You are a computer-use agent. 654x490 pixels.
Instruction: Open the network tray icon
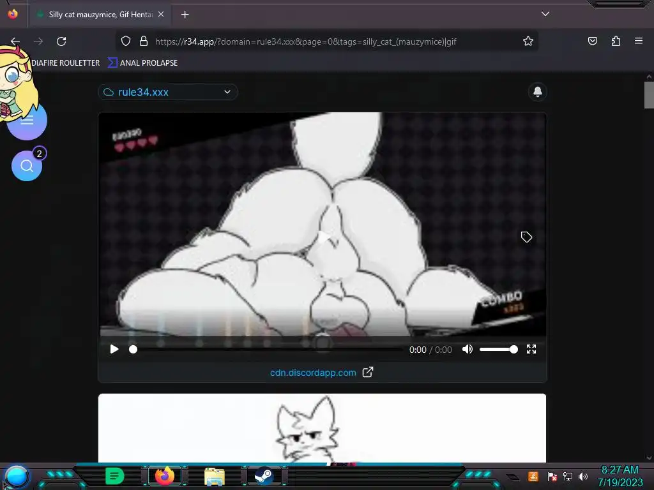(x=568, y=476)
